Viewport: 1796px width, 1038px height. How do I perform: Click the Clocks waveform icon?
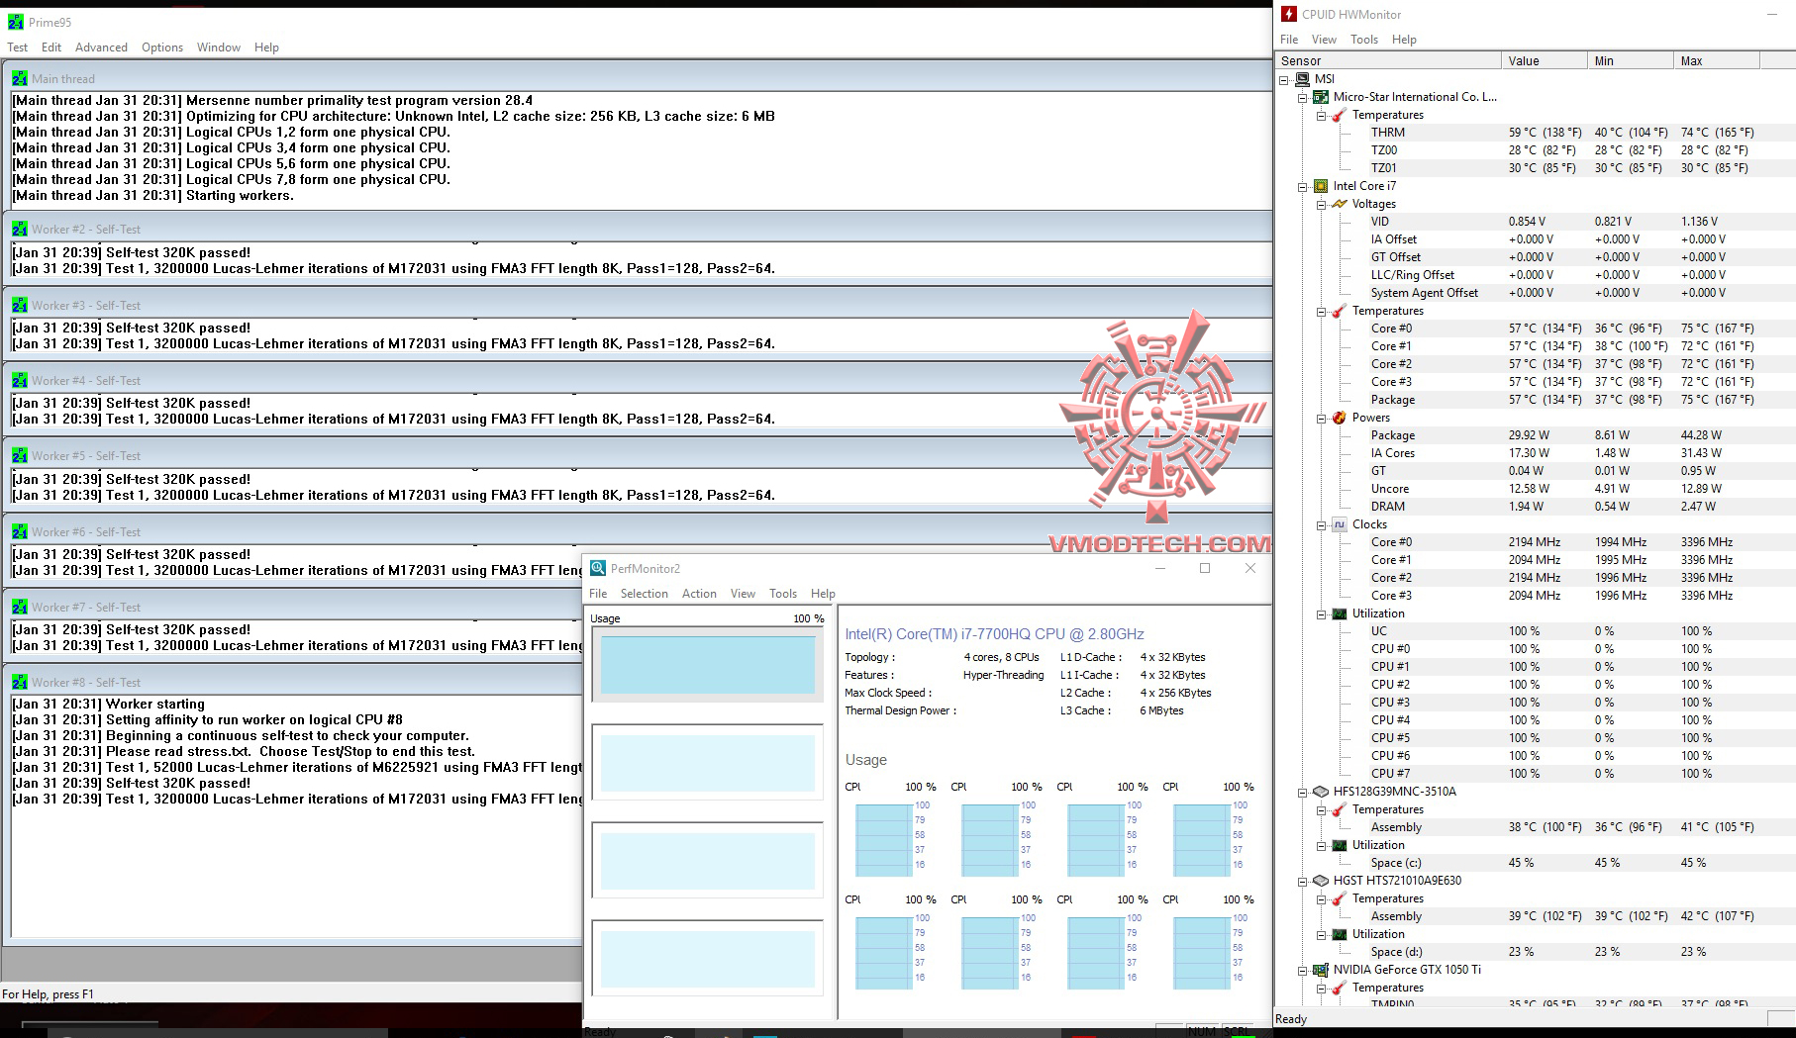tap(1340, 524)
